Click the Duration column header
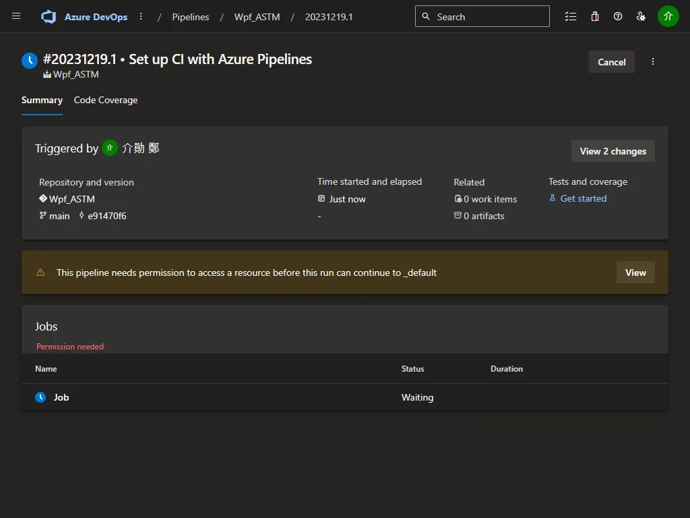This screenshot has height=518, width=690. [x=507, y=369]
